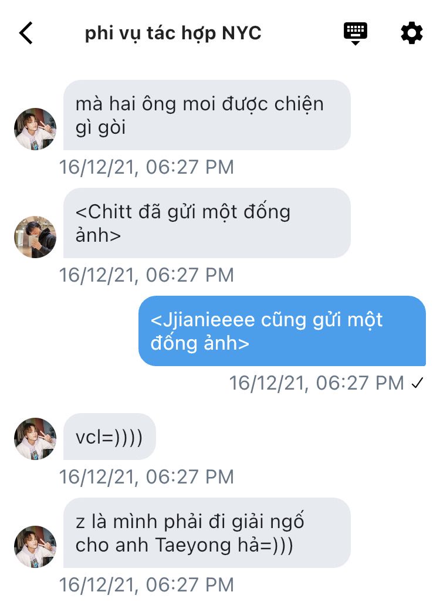Select blue "Jjianieeee cũng gửi một đống ảnh" bubble
The height and width of the screenshot is (602, 440).
(x=282, y=331)
